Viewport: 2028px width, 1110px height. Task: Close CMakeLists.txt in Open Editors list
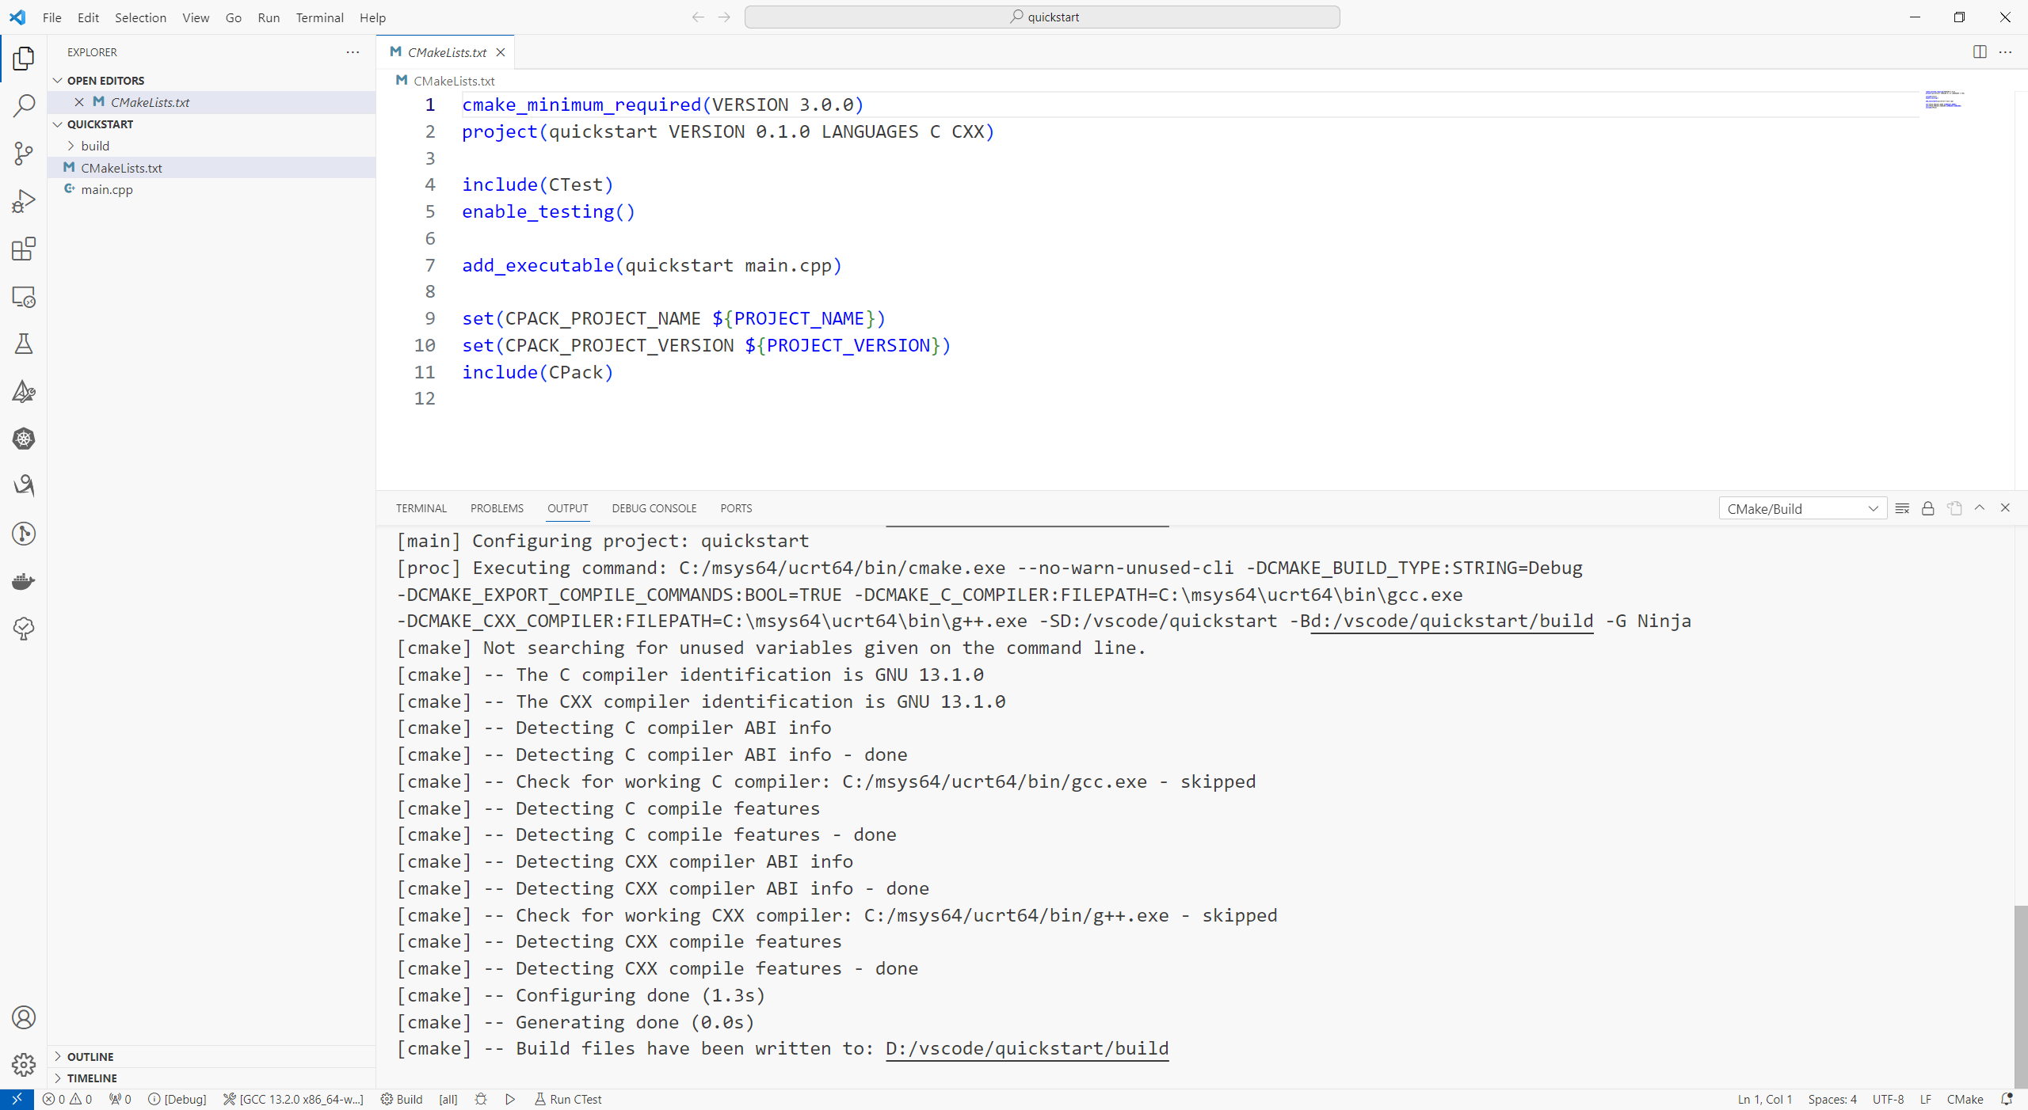pos(79,102)
